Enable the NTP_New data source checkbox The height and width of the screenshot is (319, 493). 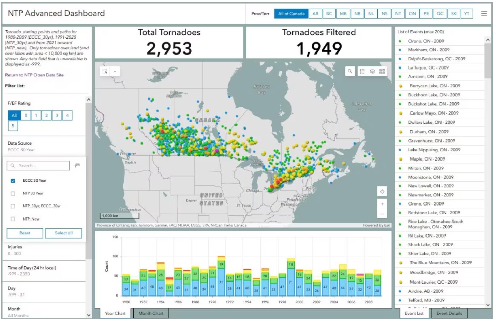coord(13,219)
